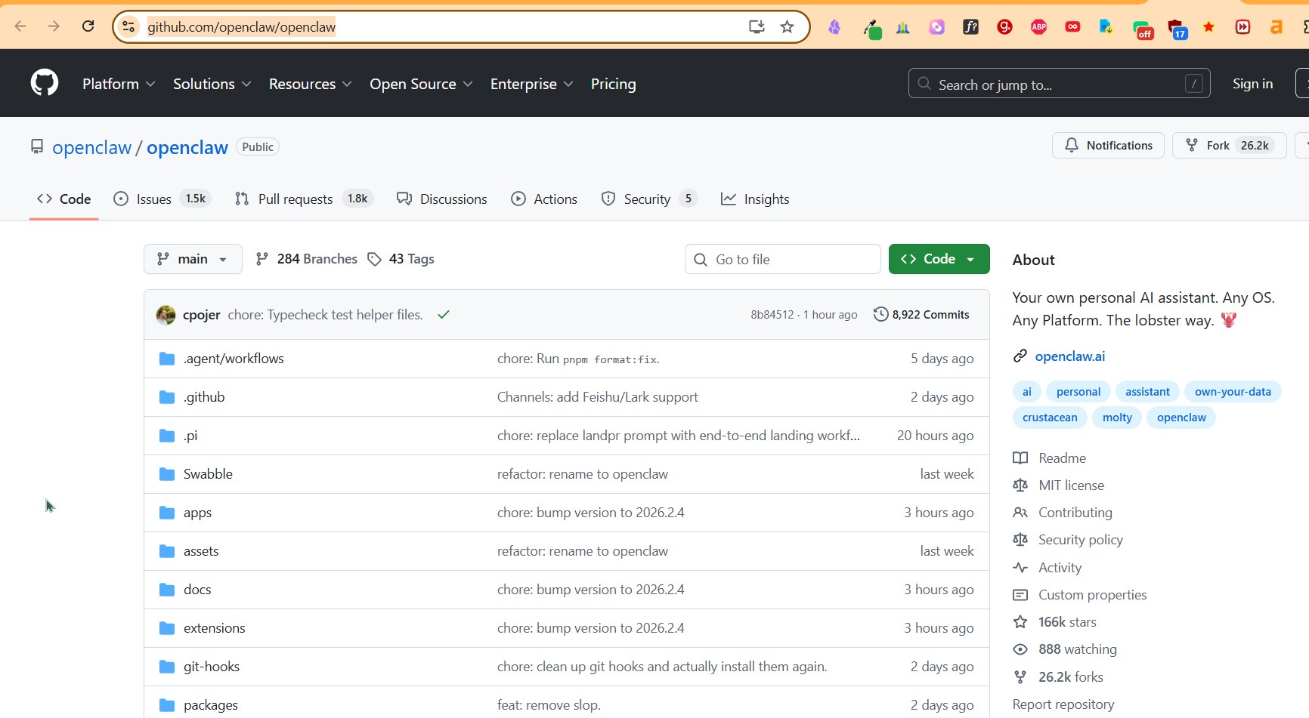Click cpojer's avatar thumbnail
The image size is (1309, 718).
(x=166, y=315)
